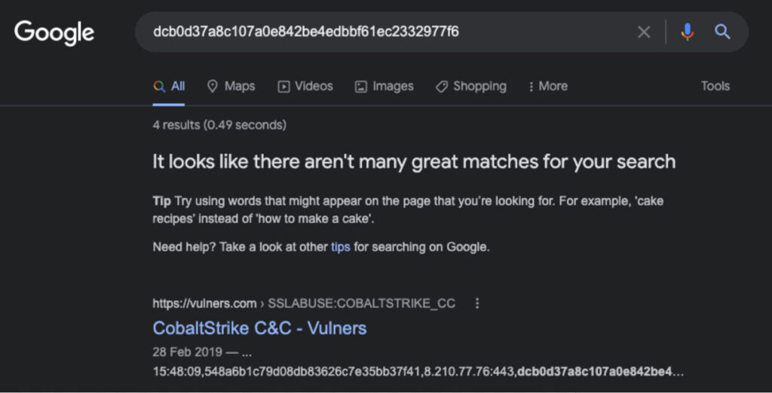Click the 'aren't many great matches' heading
The height and width of the screenshot is (393, 772).
414,161
